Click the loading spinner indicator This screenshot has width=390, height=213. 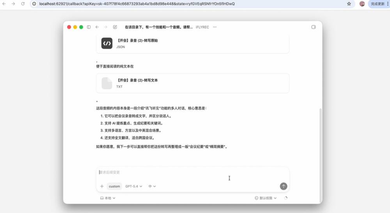285,198
